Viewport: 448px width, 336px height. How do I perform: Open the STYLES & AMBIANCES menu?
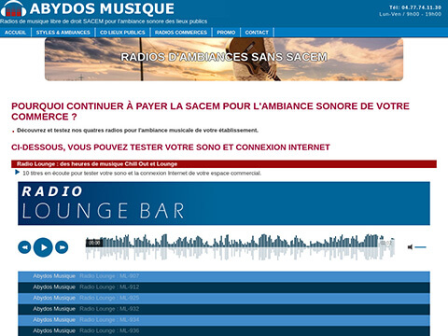coord(63,33)
